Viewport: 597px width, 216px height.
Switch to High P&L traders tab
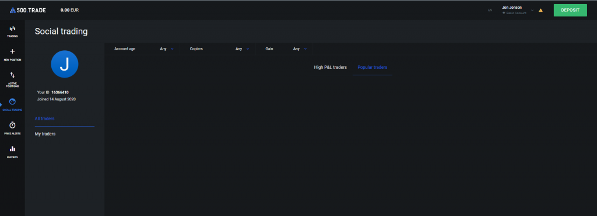[331, 68]
